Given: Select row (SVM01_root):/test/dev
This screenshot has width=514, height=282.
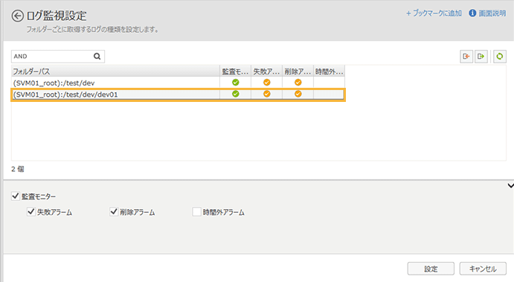Looking at the screenshot, I should 178,83.
